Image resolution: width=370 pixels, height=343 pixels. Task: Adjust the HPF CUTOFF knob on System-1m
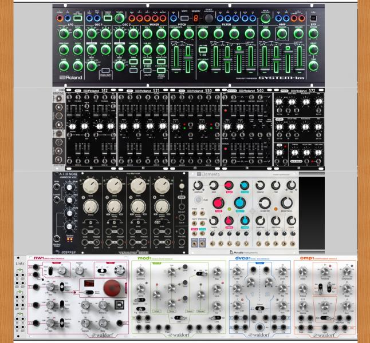coord(203,66)
